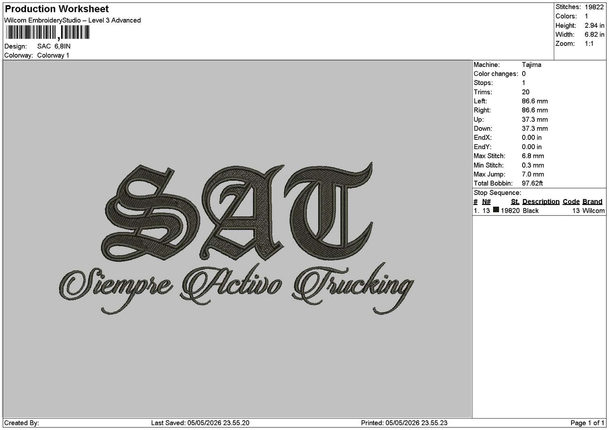
Task: Click the 'Stops:' label
Action: click(483, 83)
